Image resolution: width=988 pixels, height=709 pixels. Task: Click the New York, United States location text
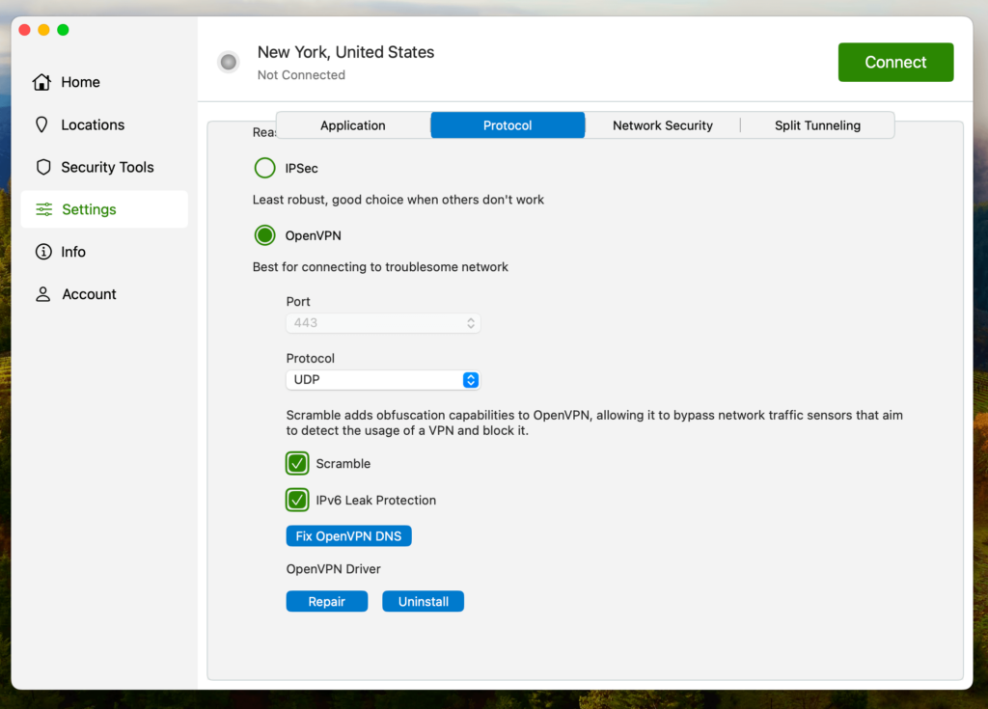click(x=346, y=52)
